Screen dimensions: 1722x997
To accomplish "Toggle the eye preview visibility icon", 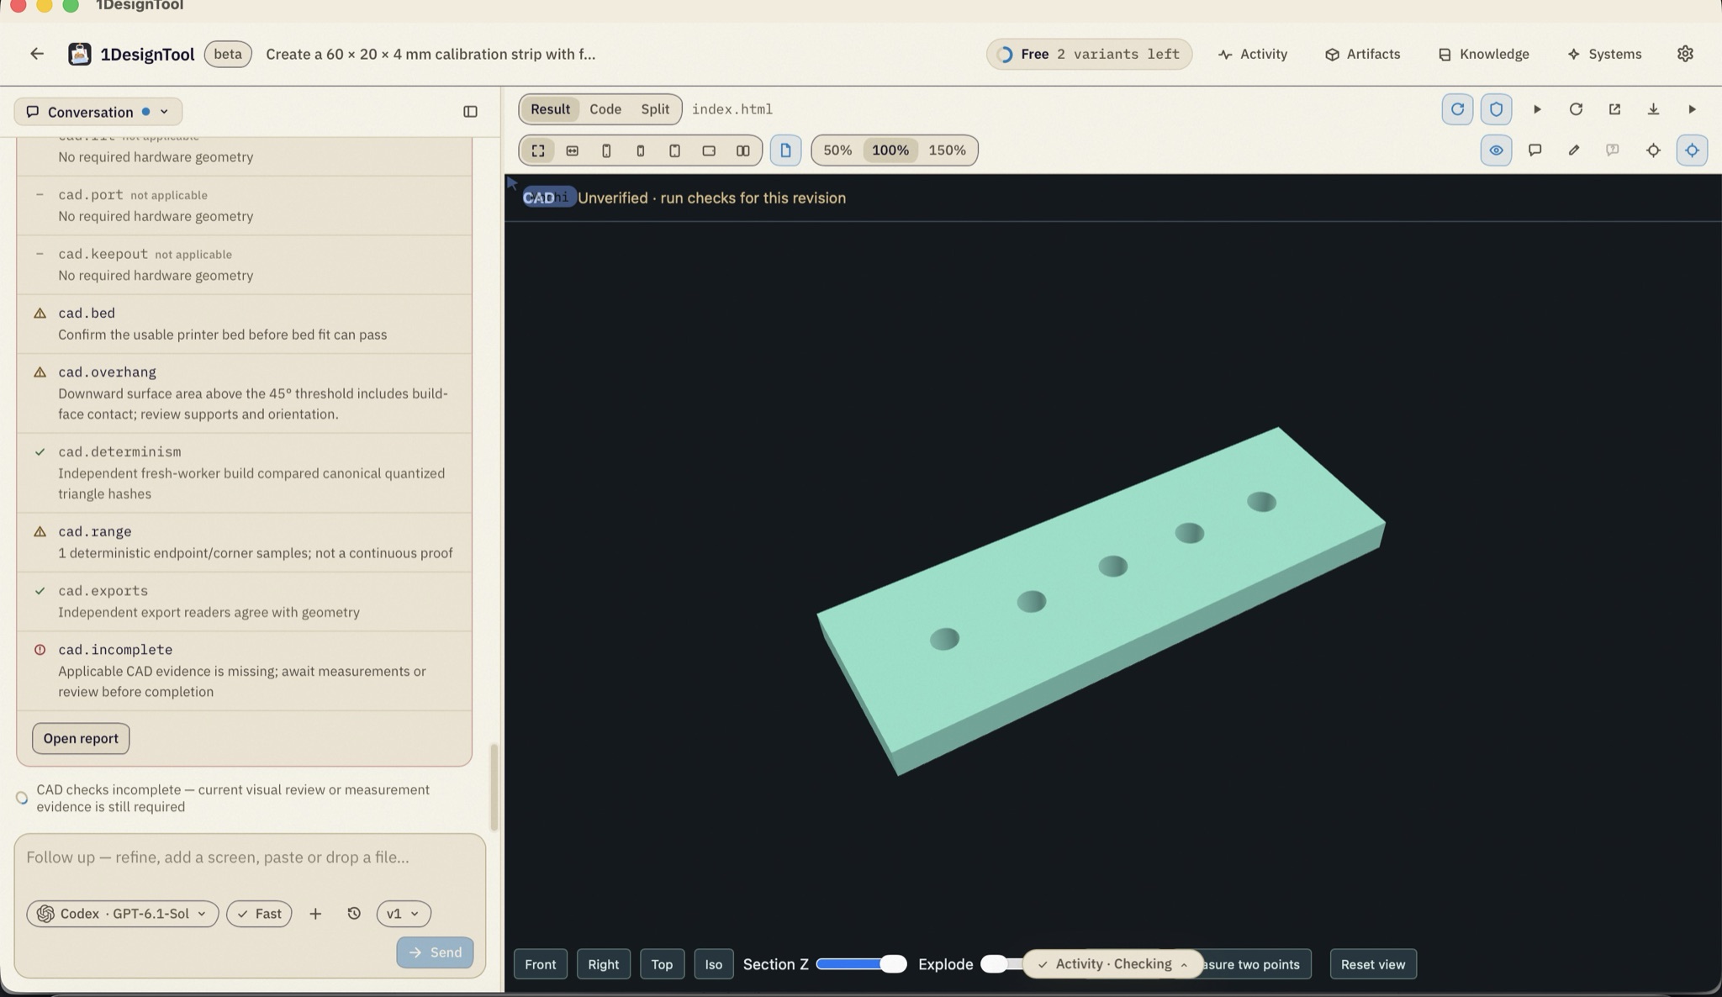I will coord(1496,150).
